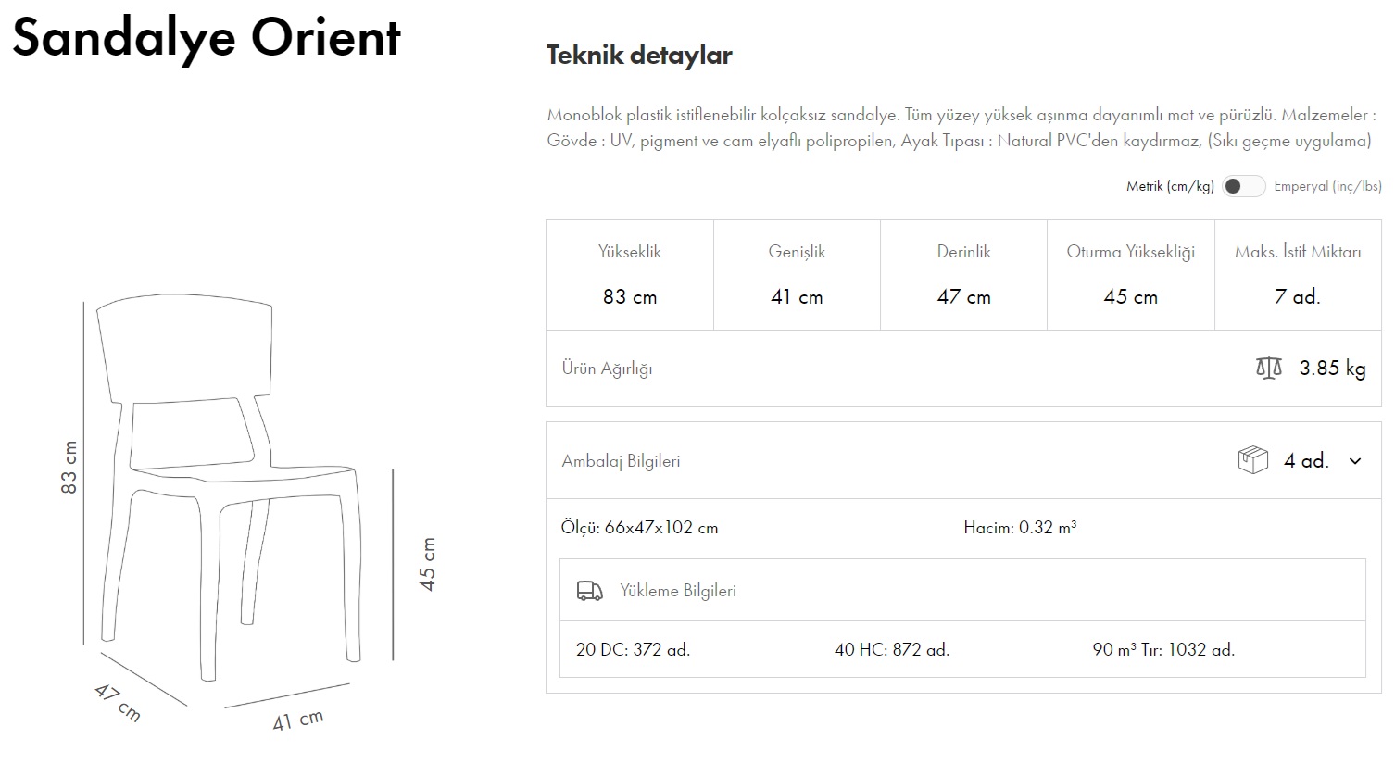Select the Metrik (cm/kg) unit label
The height and width of the screenshot is (776, 1395).
(x=1170, y=186)
